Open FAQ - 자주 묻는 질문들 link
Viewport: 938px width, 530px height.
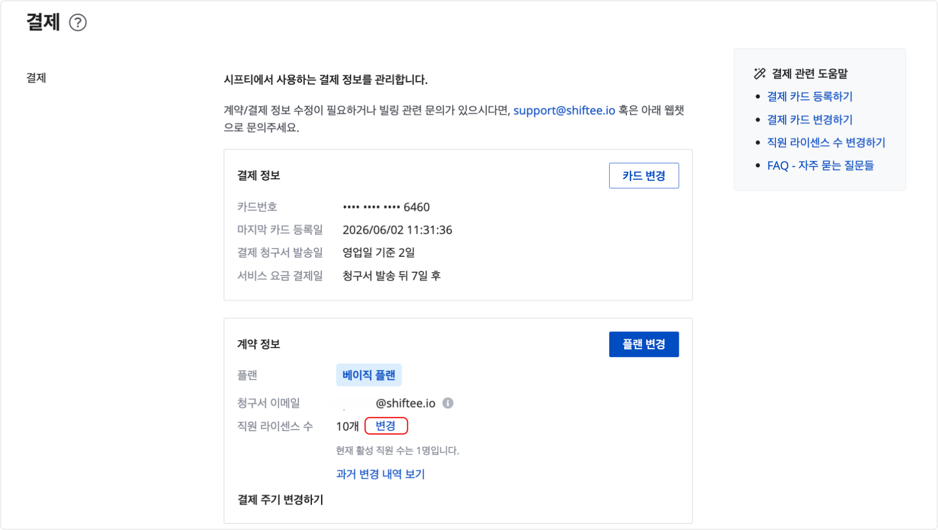coord(820,166)
